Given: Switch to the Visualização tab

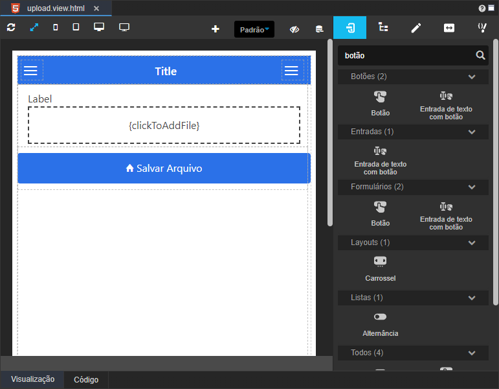Looking at the screenshot, I should [x=32, y=379].
